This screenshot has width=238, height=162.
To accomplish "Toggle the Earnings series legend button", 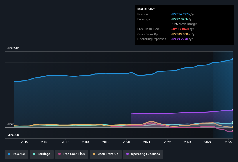I will coord(41,154).
